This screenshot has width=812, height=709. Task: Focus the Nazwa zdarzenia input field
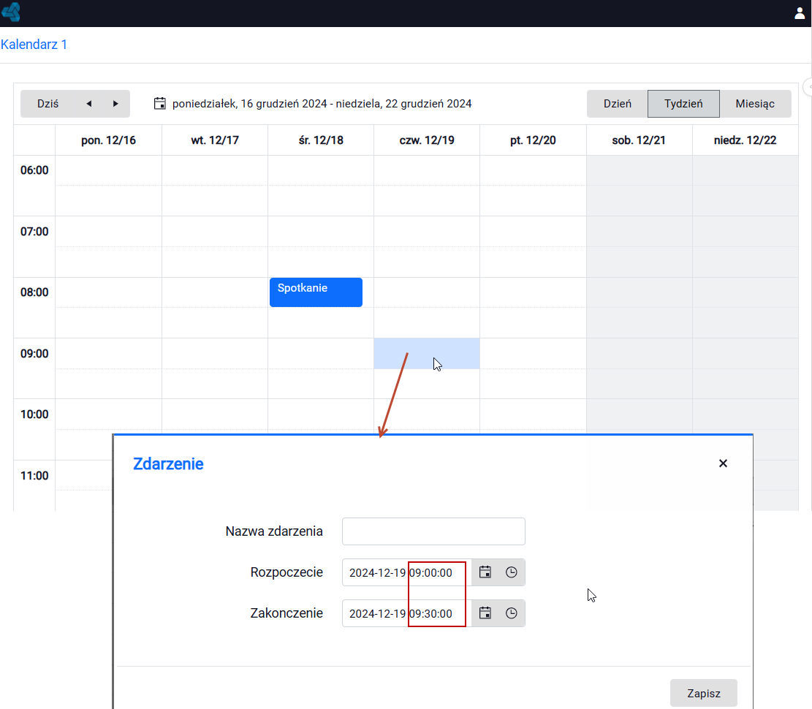click(x=433, y=531)
